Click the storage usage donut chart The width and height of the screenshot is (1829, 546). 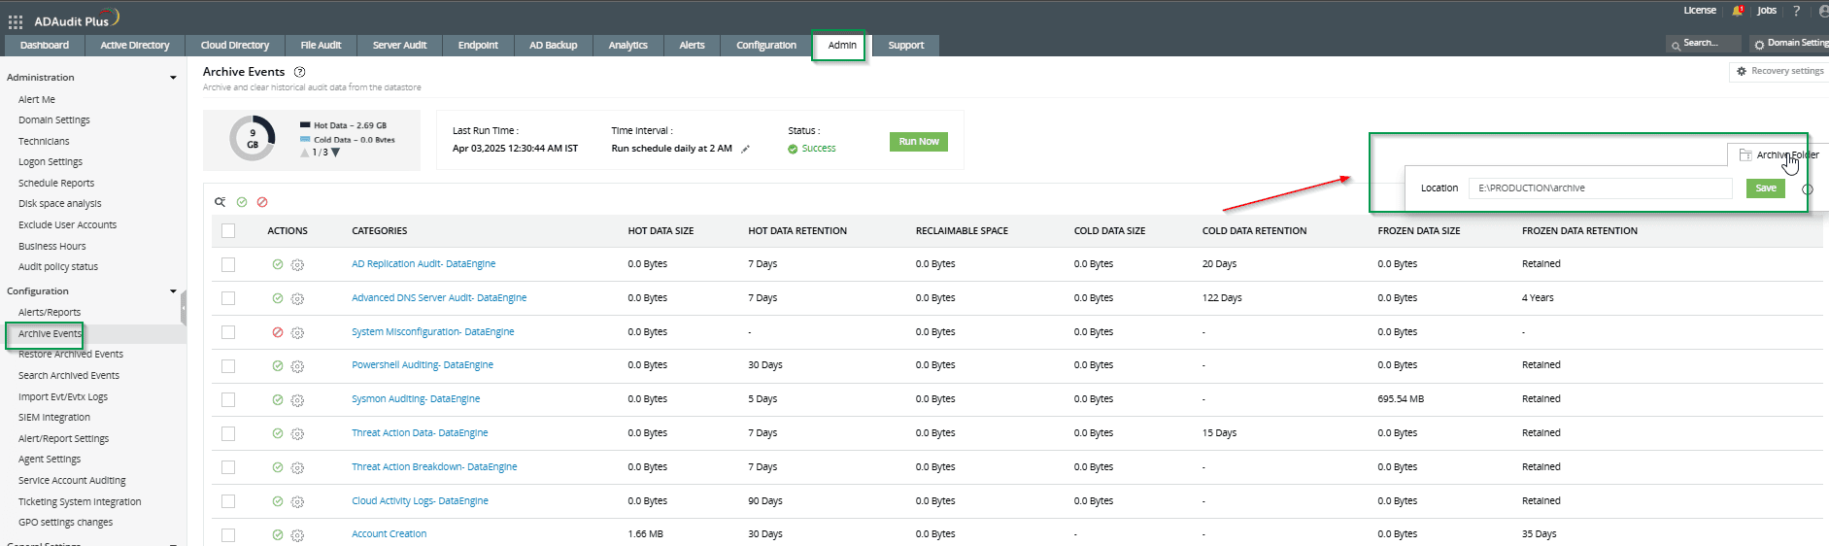tap(253, 139)
